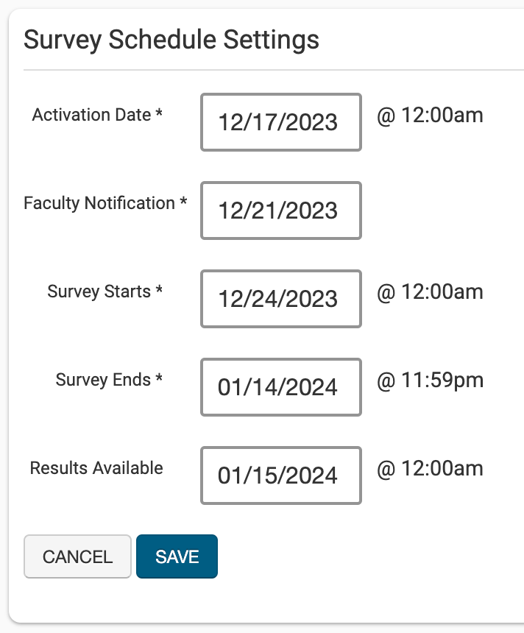This screenshot has width=524, height=633.
Task: Click the required asterisk after Survey Ends
Action: pos(159,380)
